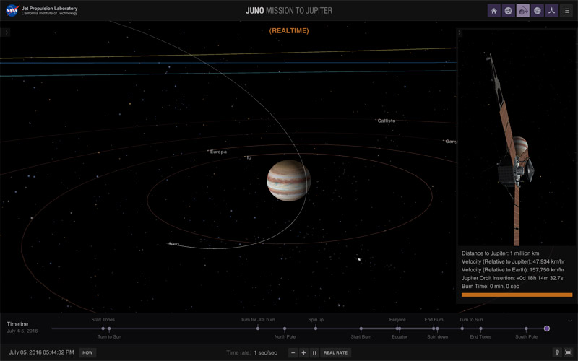Select the highlighted orbit insertion view icon
Screen dimensions: 578x361
(x=522, y=11)
